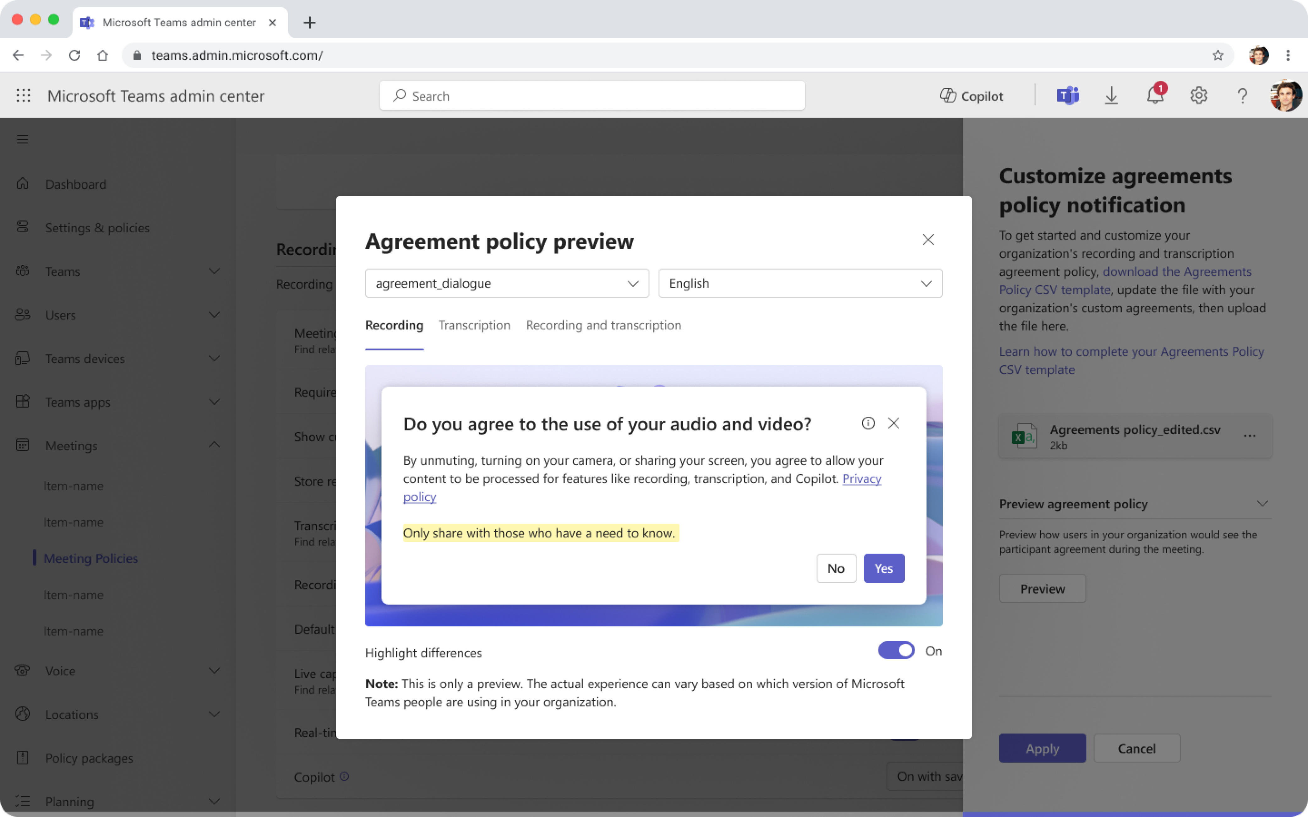Screen dimensions: 1308x817
Task: Open the agreement_dialogue dropdown
Action: 507,284
